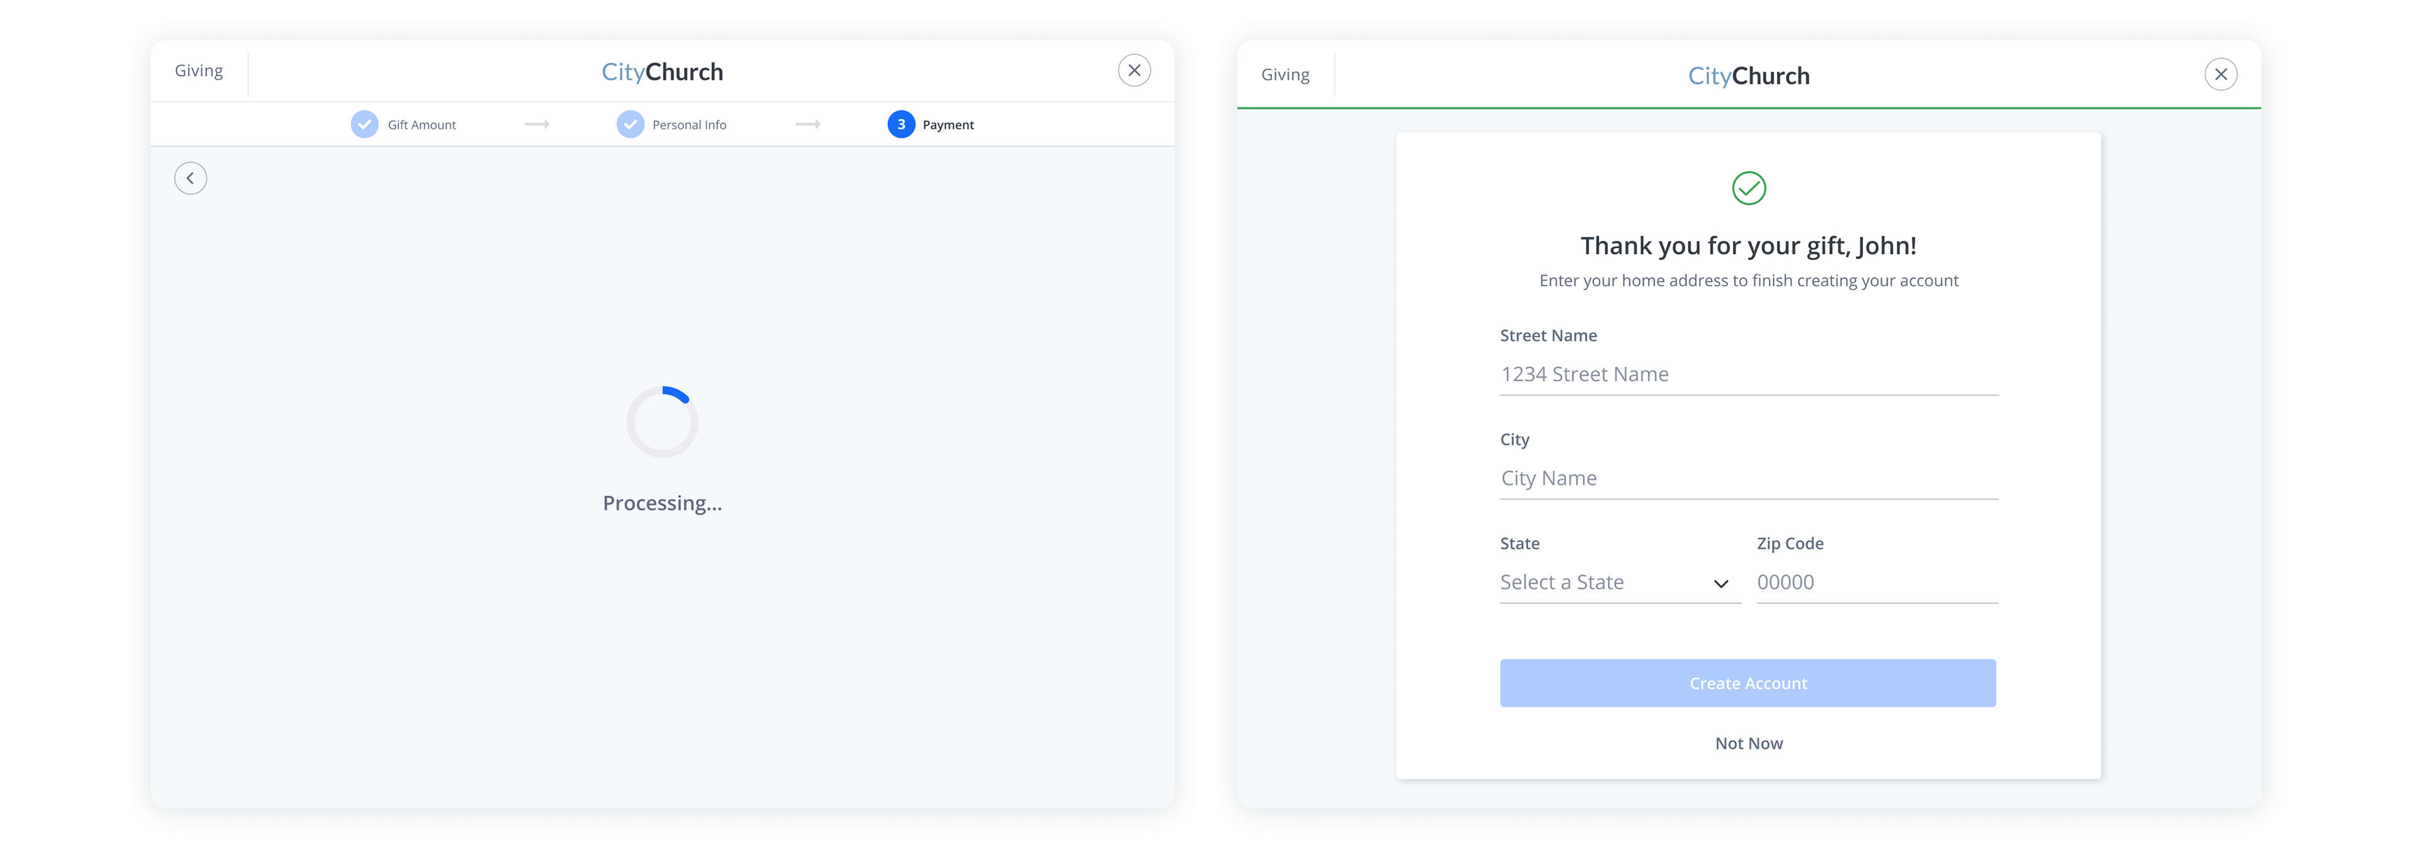The image size is (2412, 848).
Task: Click the CityChurch logo in left dialog
Action: pos(662,72)
